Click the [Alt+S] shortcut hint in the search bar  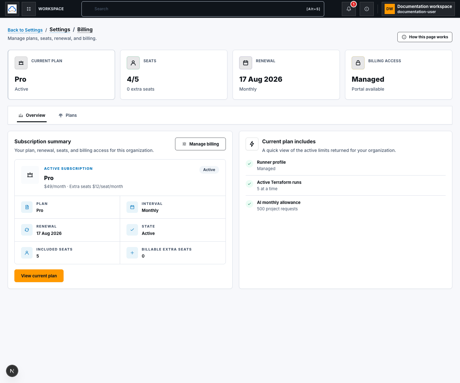[313, 9]
